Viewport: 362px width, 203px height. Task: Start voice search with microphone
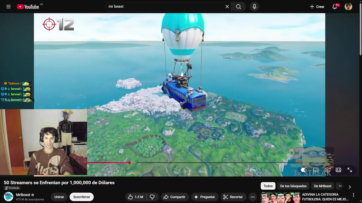[x=255, y=6]
